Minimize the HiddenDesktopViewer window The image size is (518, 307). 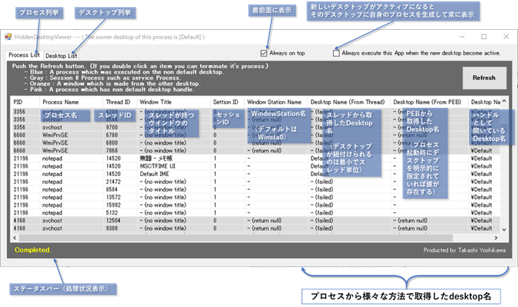coord(461,36)
